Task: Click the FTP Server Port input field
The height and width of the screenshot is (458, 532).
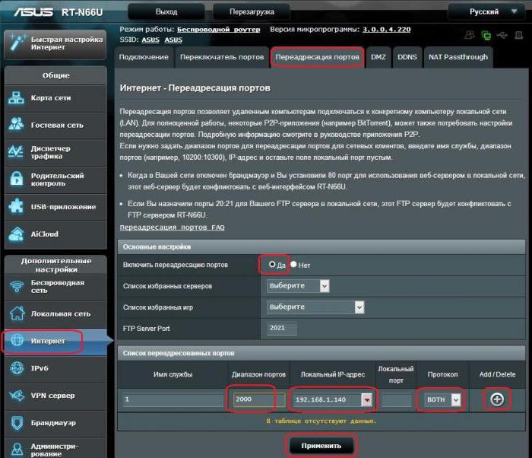Action: [282, 328]
